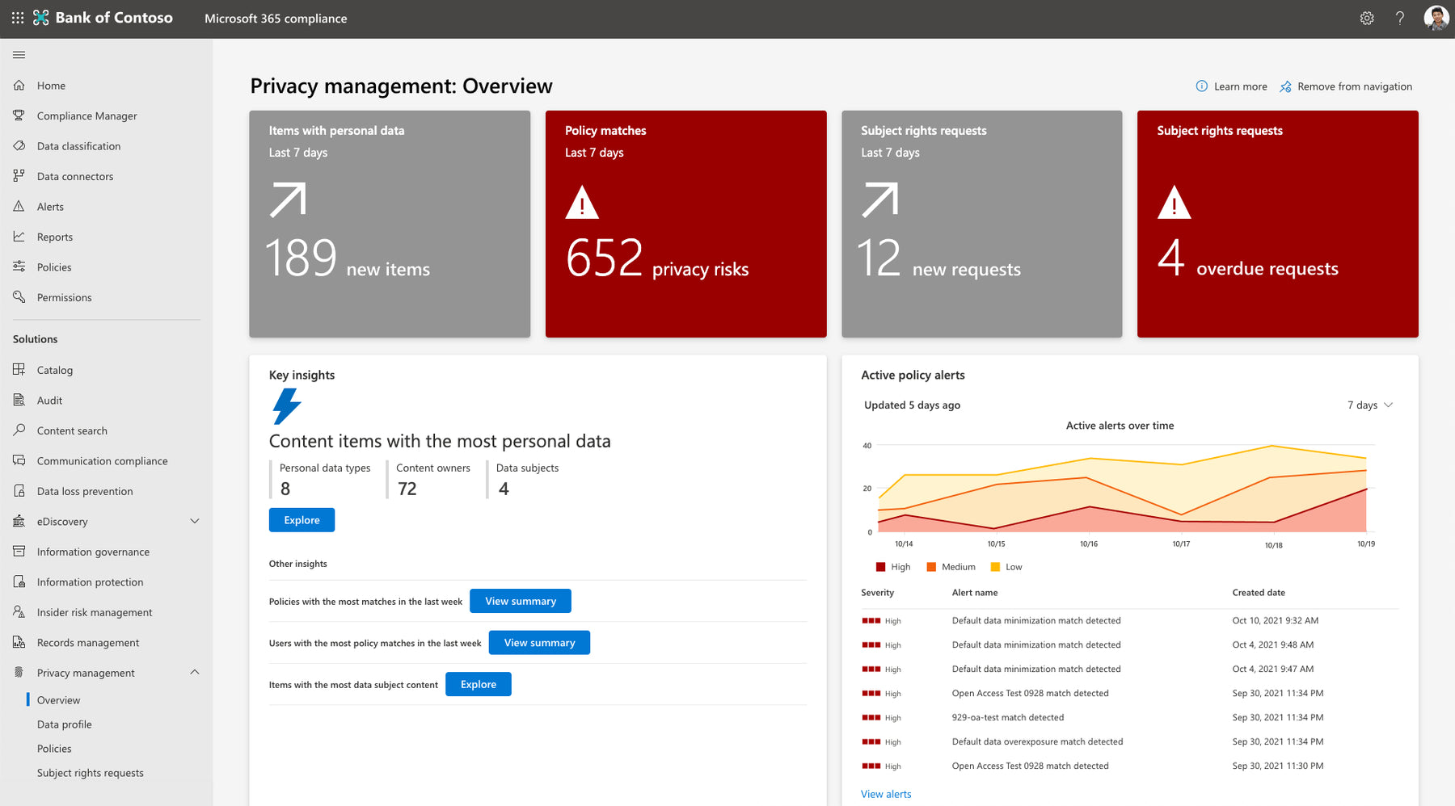Toggle the Medium severity legend item
The width and height of the screenshot is (1455, 806).
point(951,567)
